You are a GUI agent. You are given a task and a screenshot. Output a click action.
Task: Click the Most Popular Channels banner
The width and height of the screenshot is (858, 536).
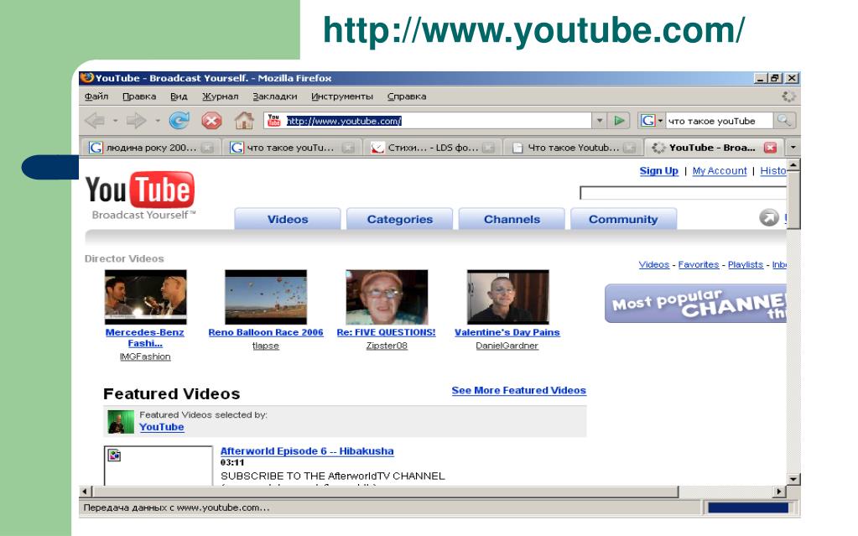pos(695,304)
